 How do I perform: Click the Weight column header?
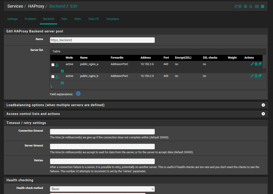[x=232, y=57]
